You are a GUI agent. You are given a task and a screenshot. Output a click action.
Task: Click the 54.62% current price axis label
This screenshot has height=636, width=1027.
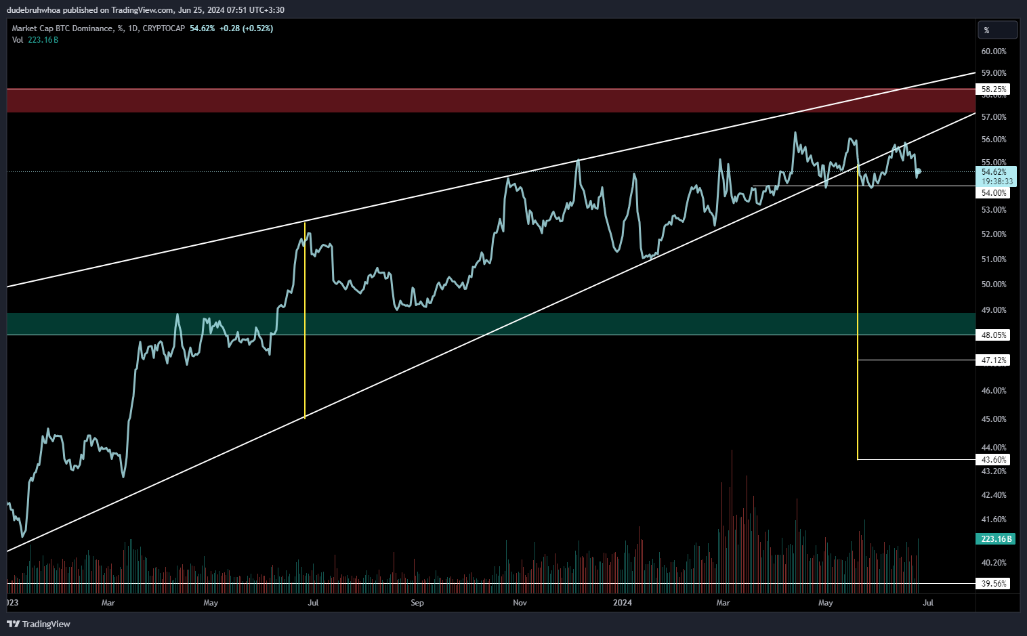994,172
